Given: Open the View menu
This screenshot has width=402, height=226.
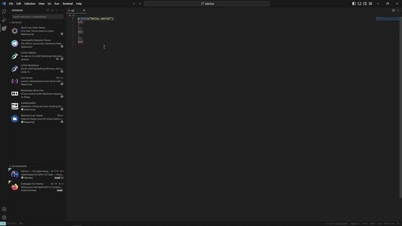Looking at the screenshot, I should tap(41, 4).
